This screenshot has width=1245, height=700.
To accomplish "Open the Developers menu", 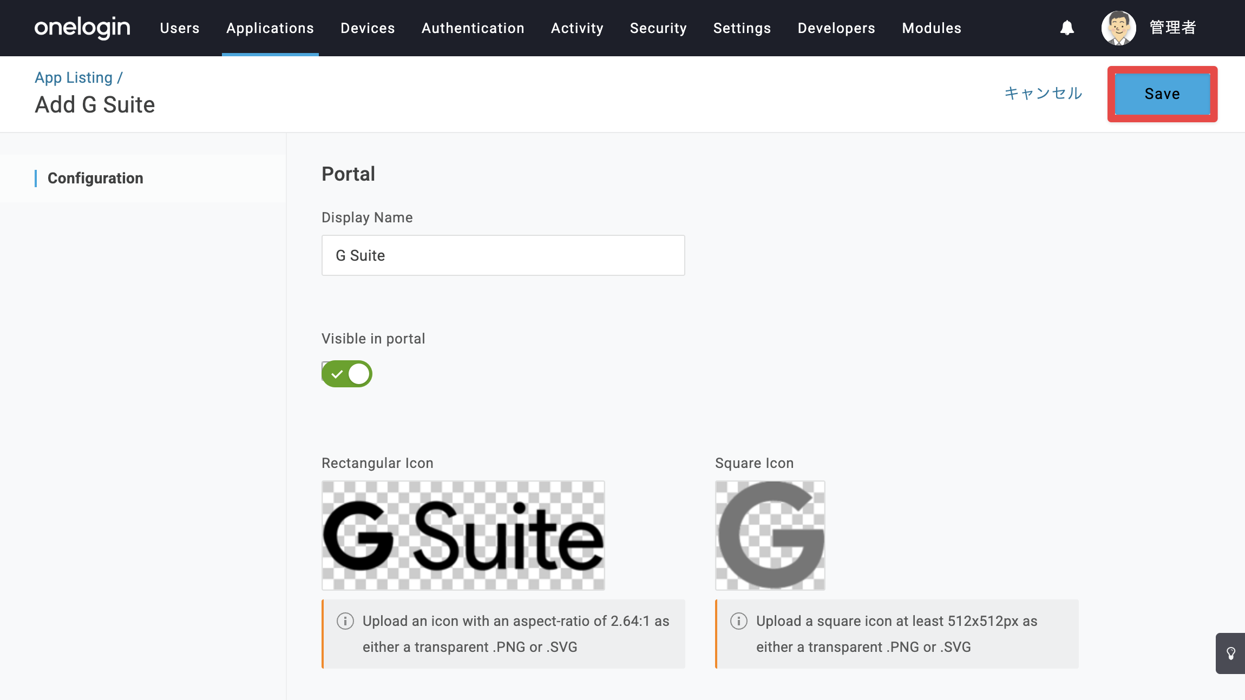I will click(836, 28).
